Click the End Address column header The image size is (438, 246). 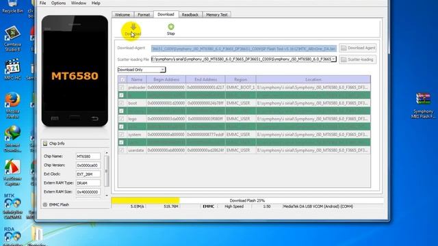pyautogui.click(x=205, y=79)
